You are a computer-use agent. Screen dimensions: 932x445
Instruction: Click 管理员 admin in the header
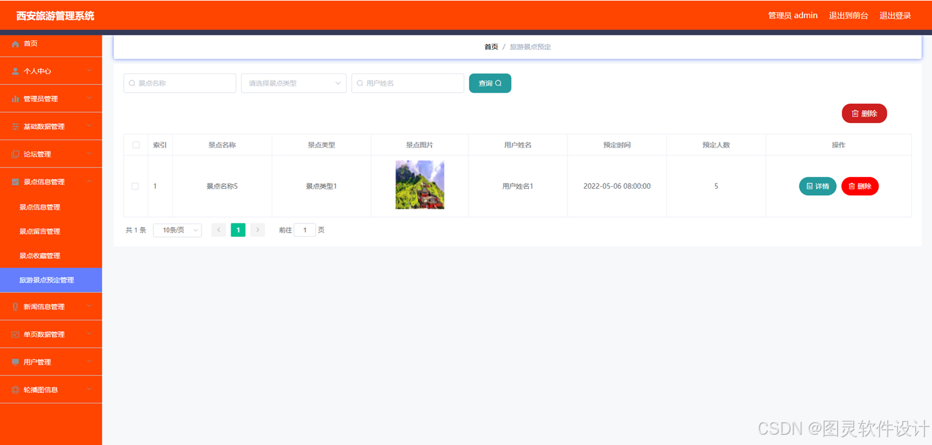[x=793, y=15]
